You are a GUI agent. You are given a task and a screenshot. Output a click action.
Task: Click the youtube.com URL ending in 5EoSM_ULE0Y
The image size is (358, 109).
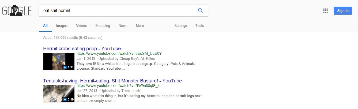[x=119, y=53]
